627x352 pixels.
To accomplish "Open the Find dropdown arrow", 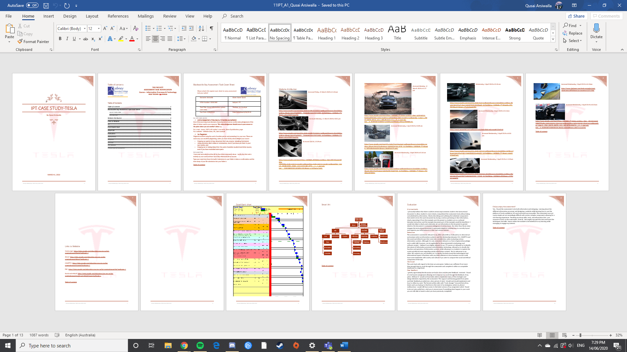I will (580, 26).
